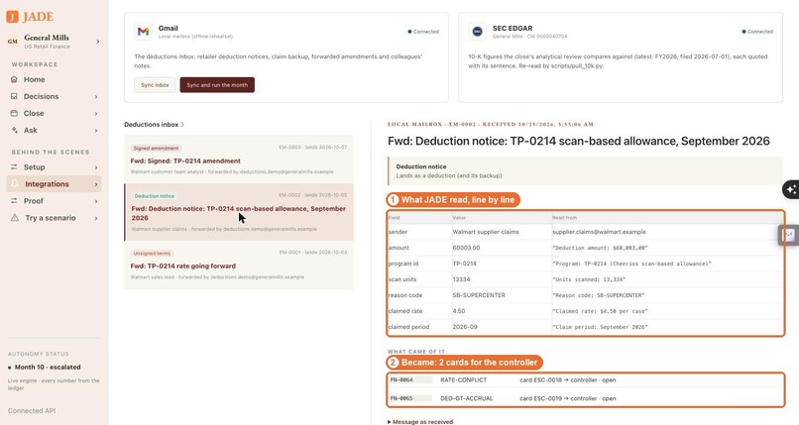799x425 pixels.
Task: Click card ESC-0019 controller open text
Action: click(x=568, y=398)
